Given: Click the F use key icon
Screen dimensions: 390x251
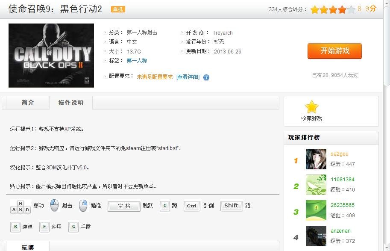Looking at the screenshot, I should click(x=44, y=227).
